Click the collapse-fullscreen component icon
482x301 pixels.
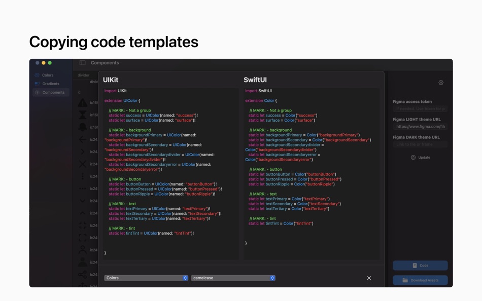pyautogui.click(x=82, y=225)
